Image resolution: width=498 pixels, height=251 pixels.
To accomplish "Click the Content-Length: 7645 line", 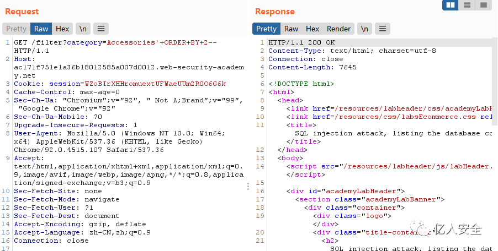I will point(312,67).
